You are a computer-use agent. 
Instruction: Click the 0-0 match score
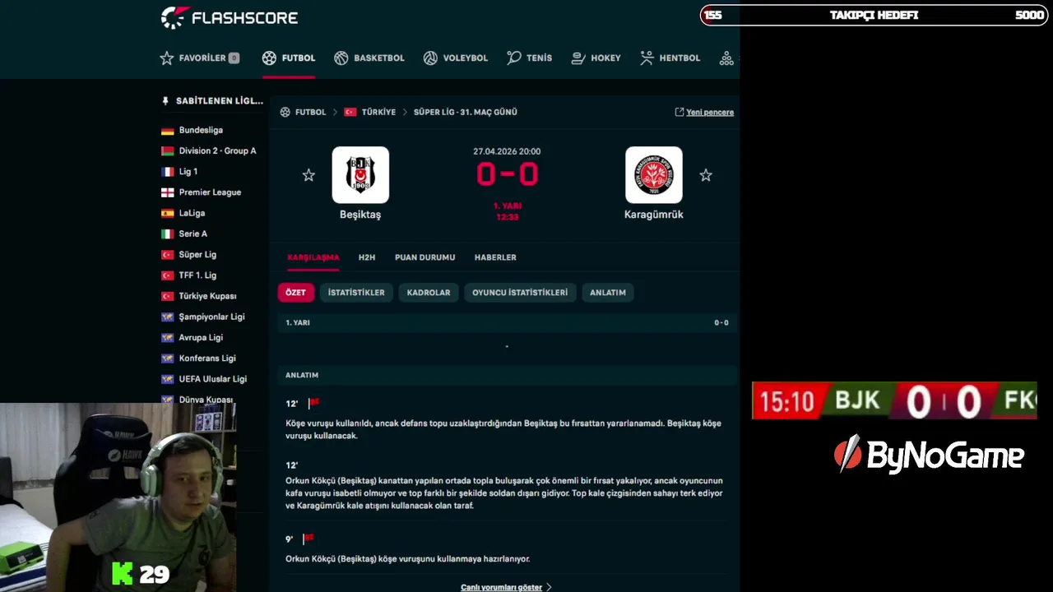507,174
